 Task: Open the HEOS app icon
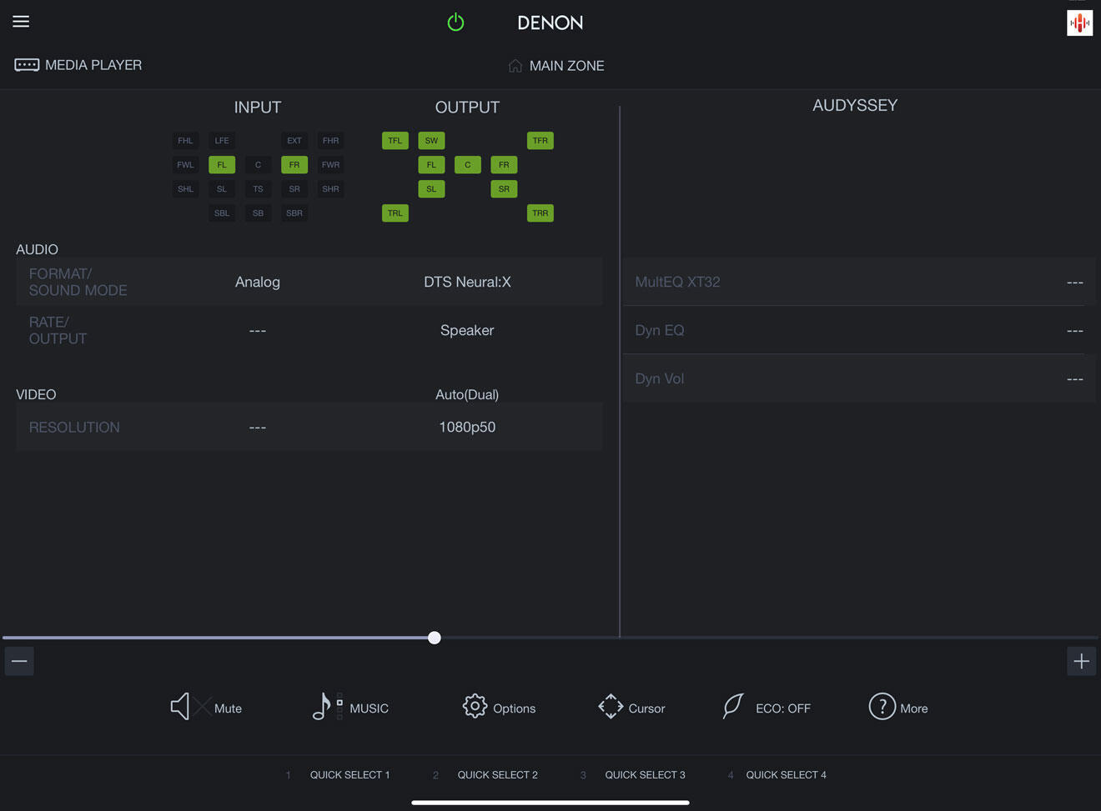pos(1079,23)
